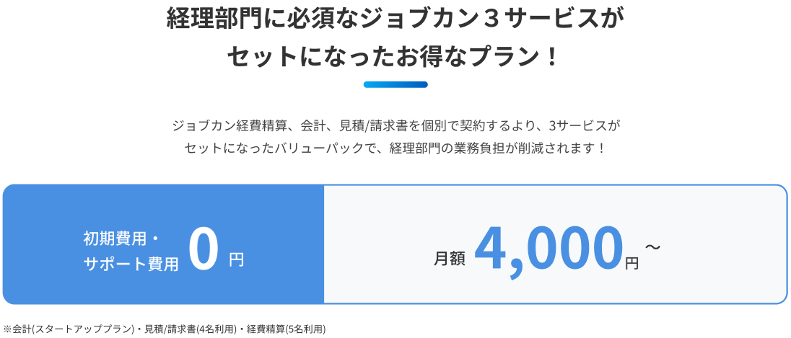
Task: Click the footnote text 経費精算(5名利用)
Action: point(286,329)
